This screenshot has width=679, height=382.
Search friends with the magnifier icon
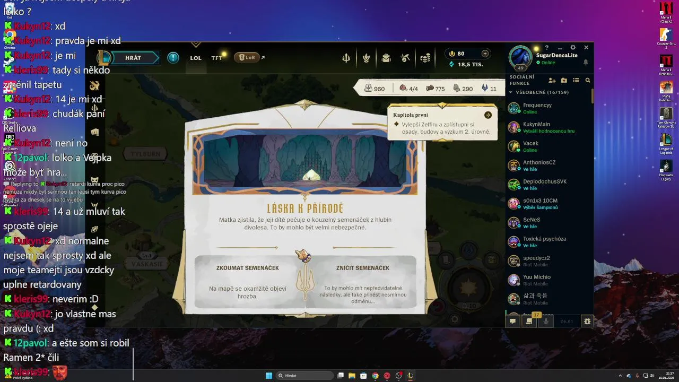click(x=588, y=81)
